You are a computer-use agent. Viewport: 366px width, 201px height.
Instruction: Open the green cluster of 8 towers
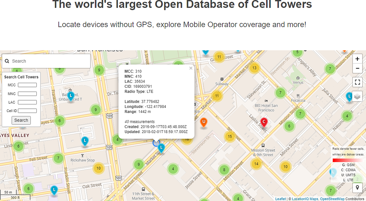pos(224,170)
